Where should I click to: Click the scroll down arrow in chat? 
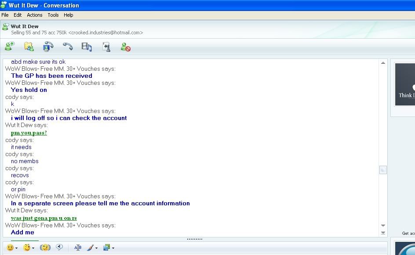point(383,226)
